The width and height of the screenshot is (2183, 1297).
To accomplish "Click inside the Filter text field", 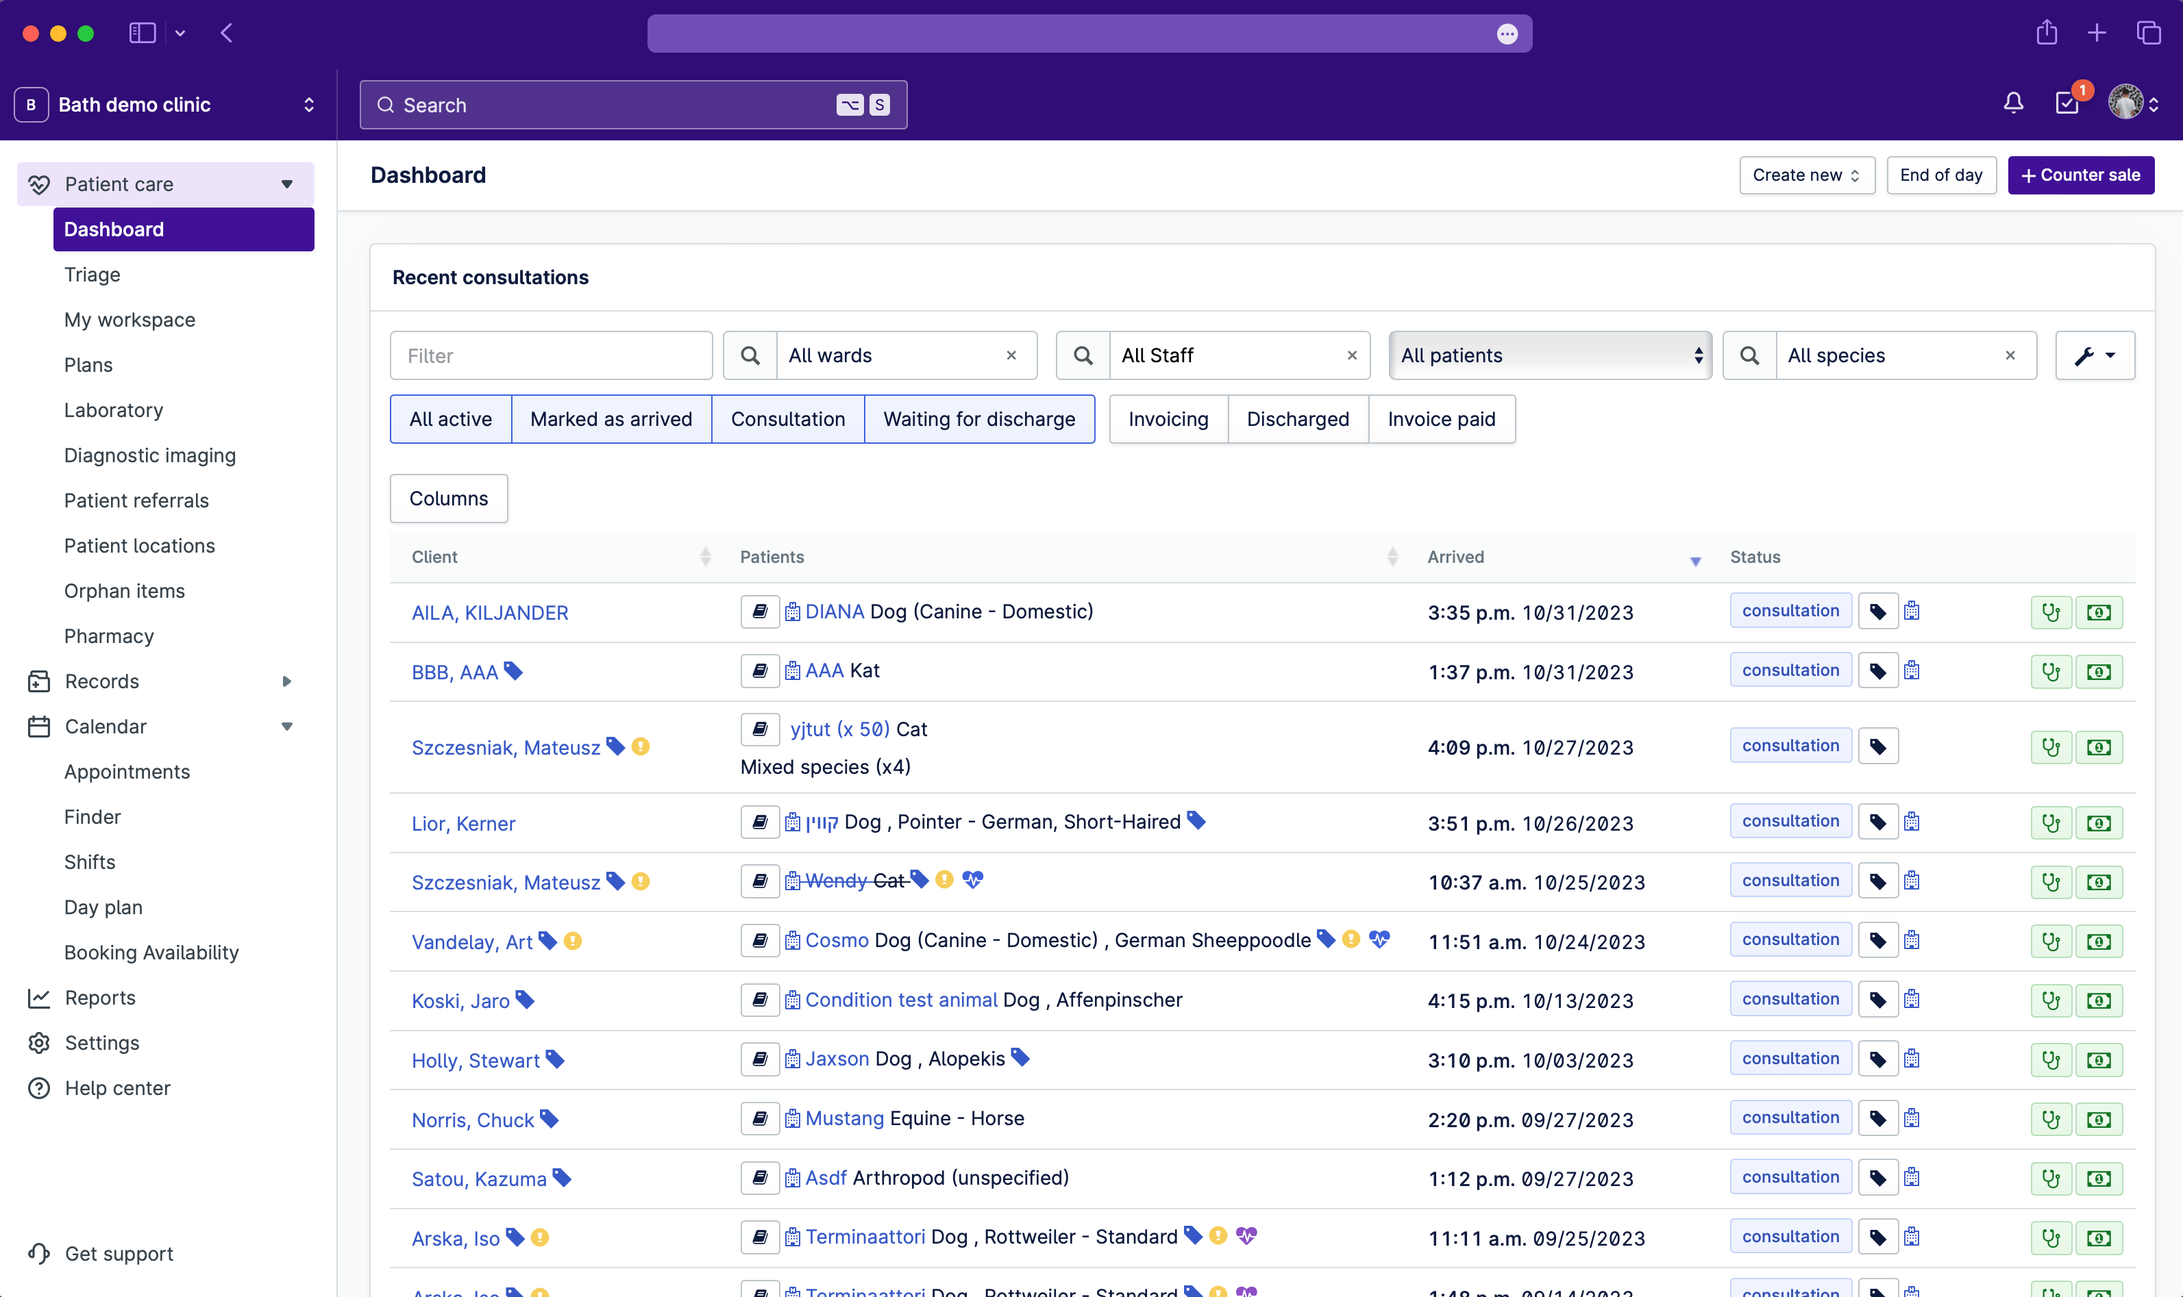I will click(551, 355).
